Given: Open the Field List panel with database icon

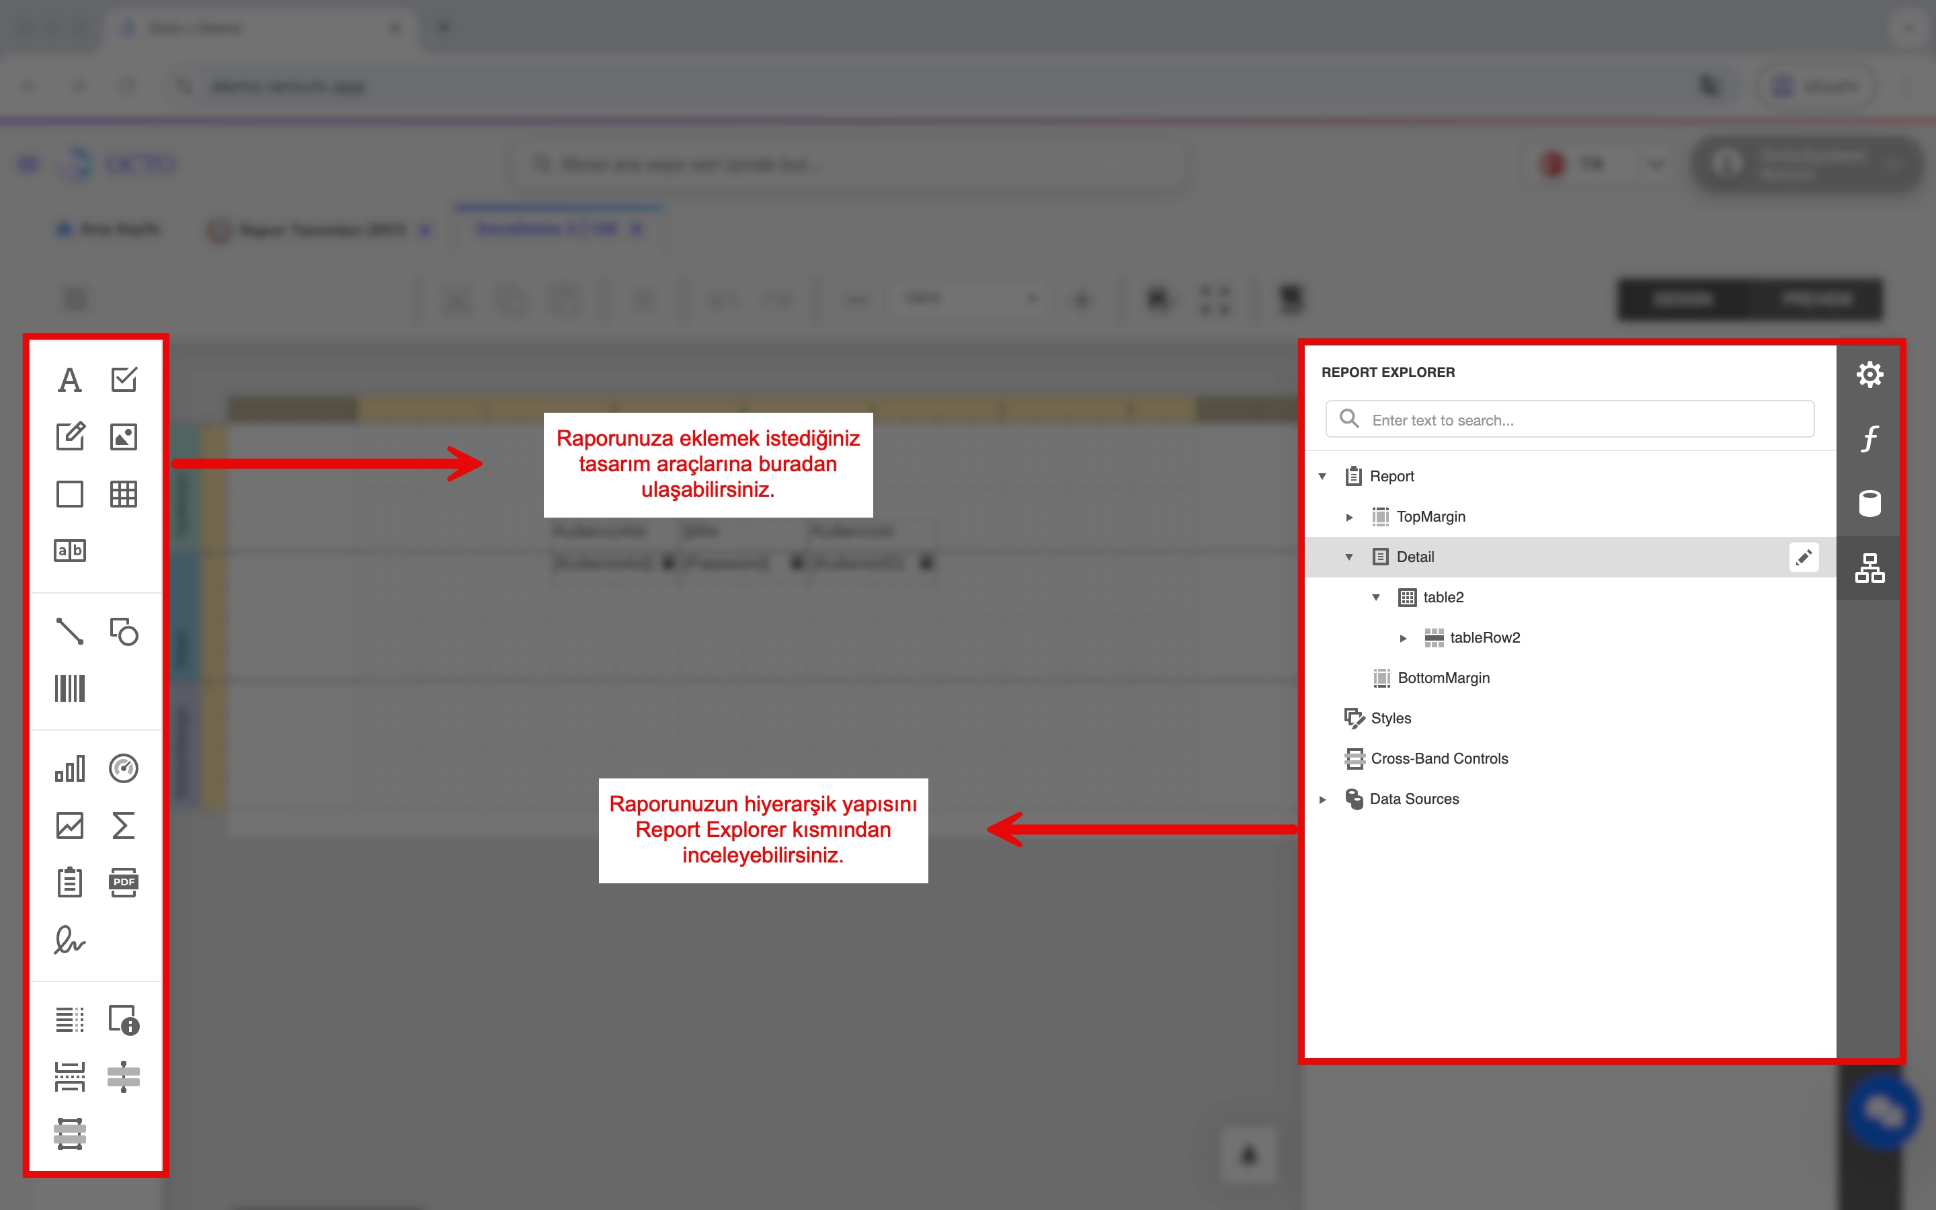Looking at the screenshot, I should coord(1869,503).
